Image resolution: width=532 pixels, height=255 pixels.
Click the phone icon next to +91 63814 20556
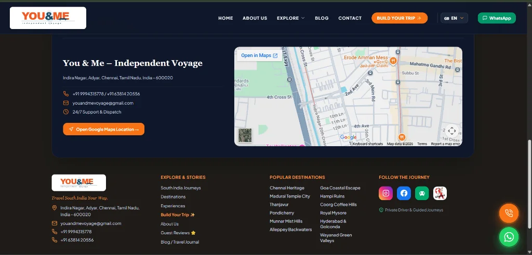[x=54, y=240]
